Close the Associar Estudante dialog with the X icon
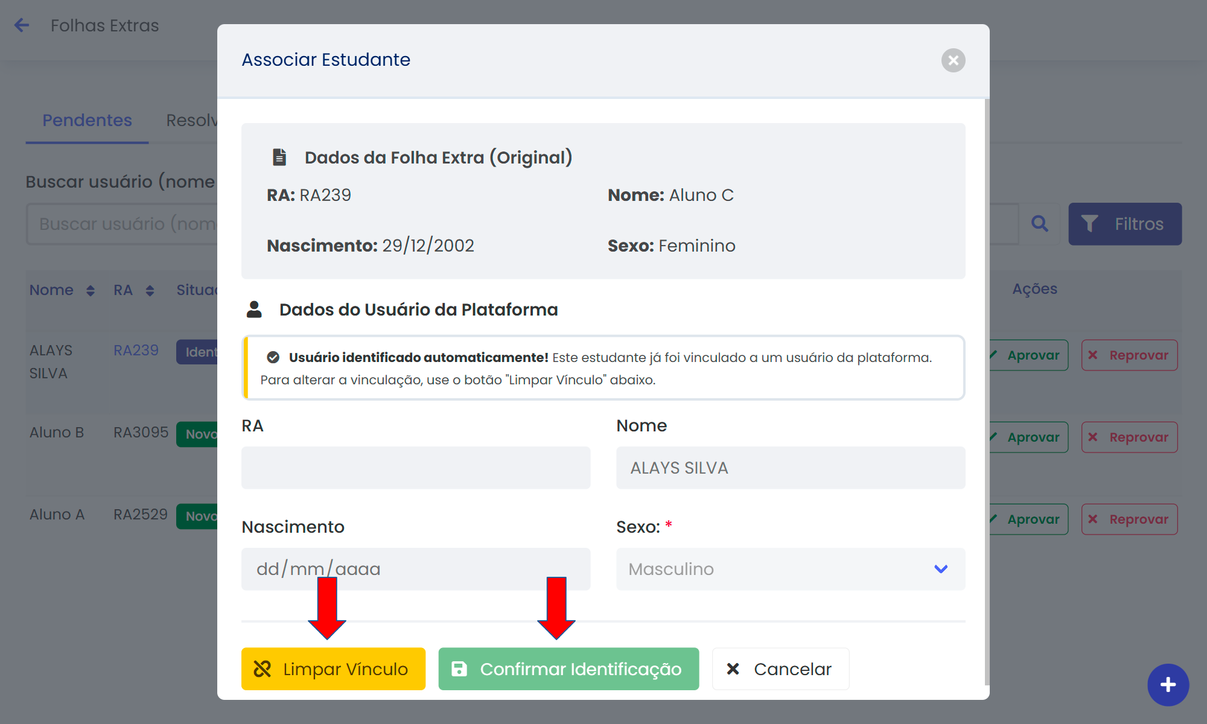Viewport: 1207px width, 724px height. pos(953,60)
